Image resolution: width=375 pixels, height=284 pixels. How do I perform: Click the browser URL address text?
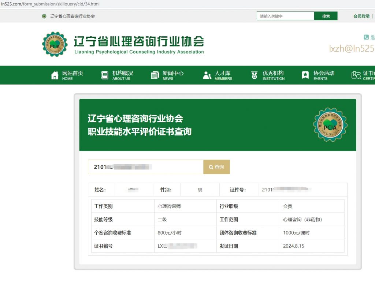(50, 4)
